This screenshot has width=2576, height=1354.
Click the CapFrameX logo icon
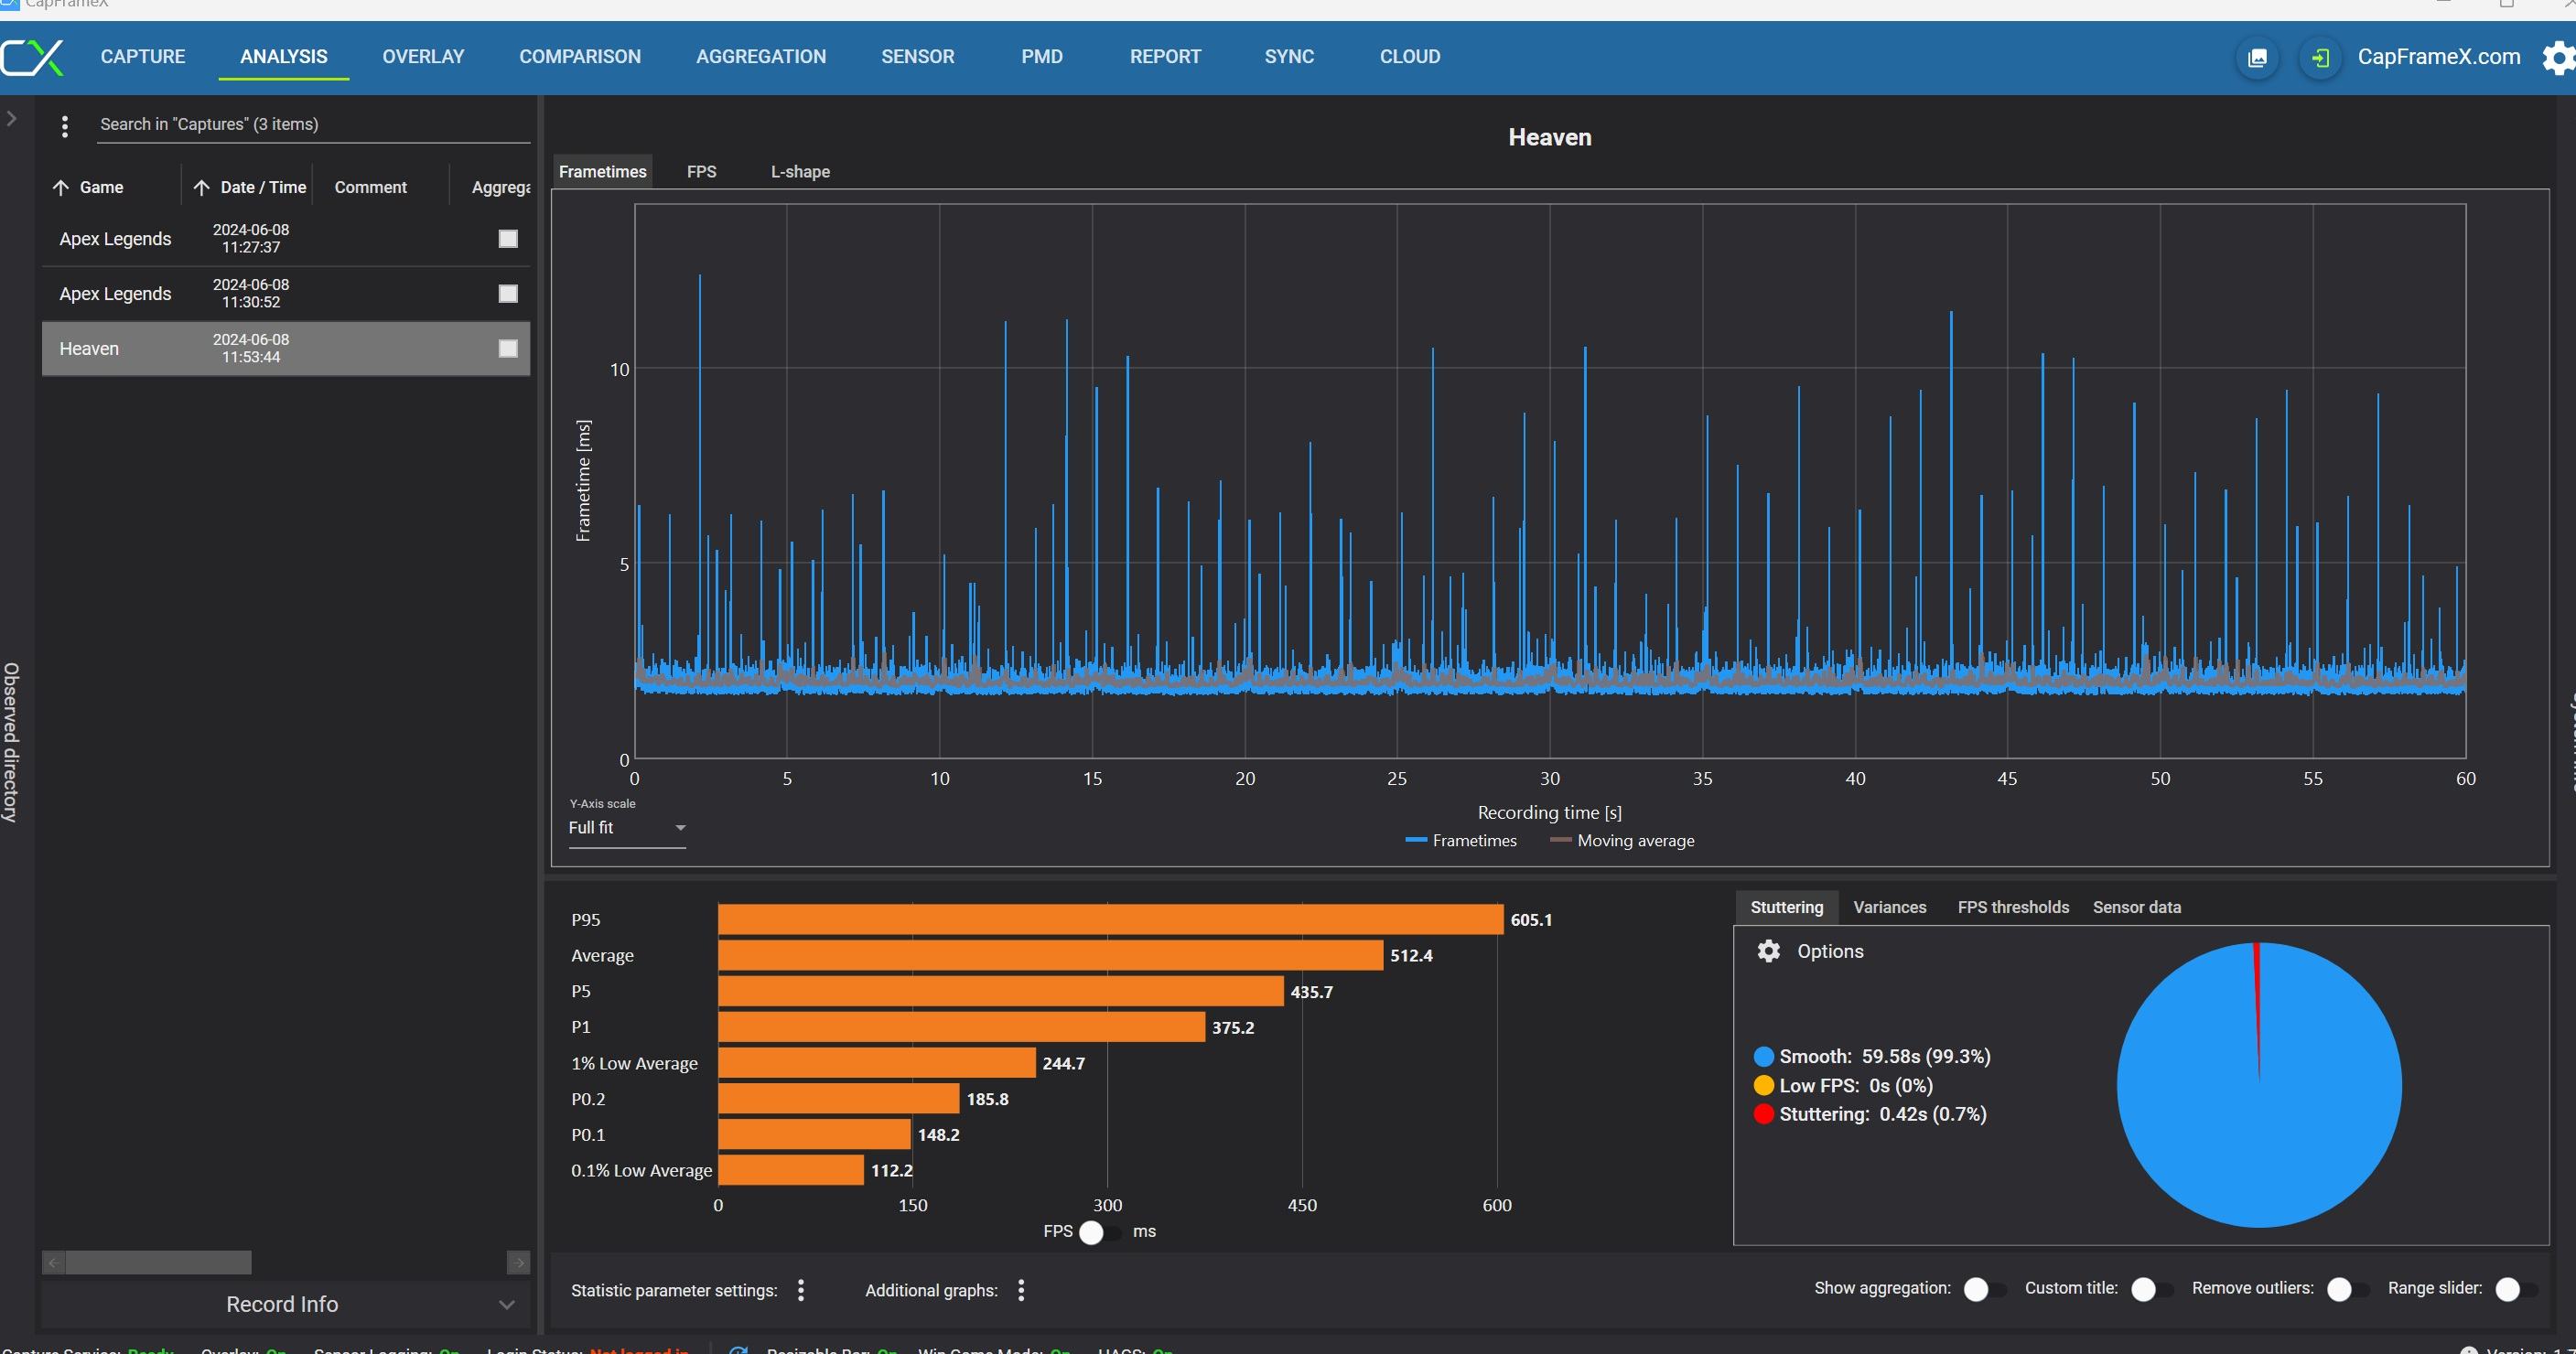coord(32,57)
